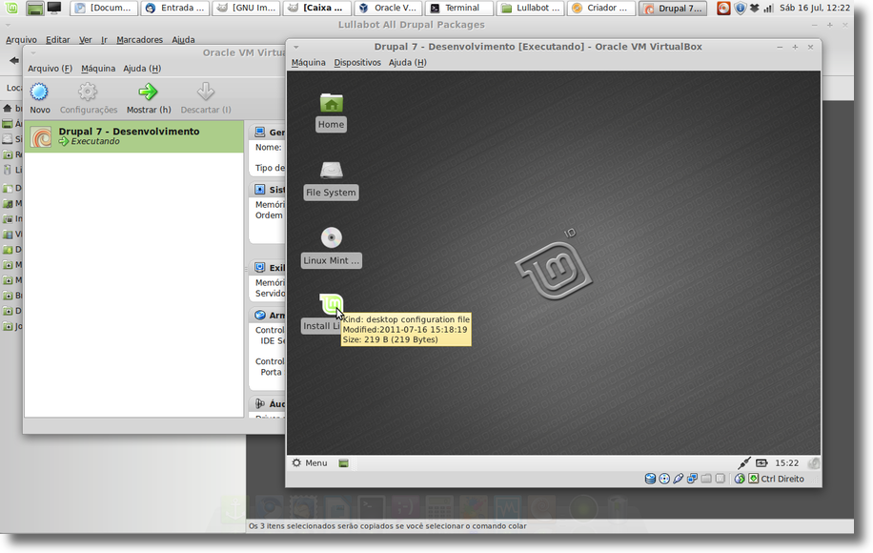Click the guest panel network plug icon

(x=744, y=462)
